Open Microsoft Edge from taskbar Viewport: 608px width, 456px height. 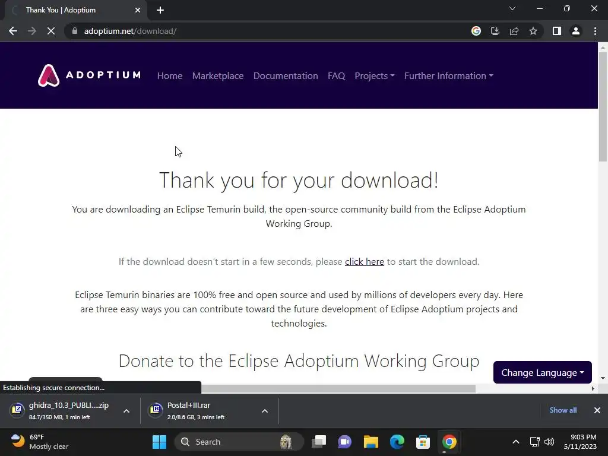397,442
